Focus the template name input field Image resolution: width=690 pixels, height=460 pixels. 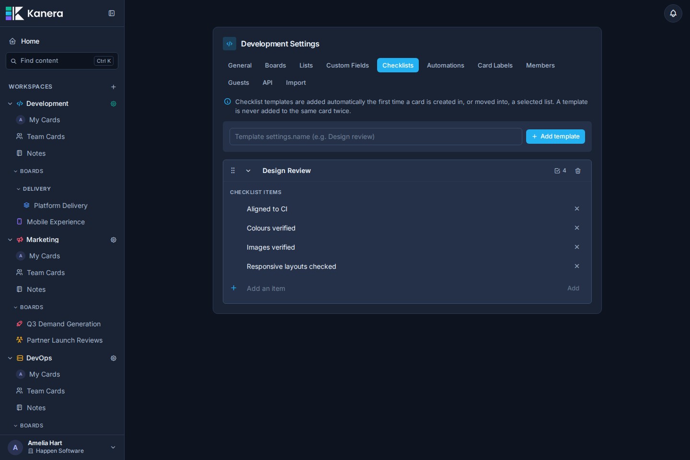click(376, 137)
